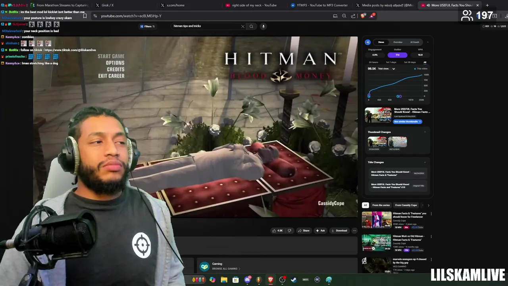The height and width of the screenshot is (286, 508).
Task: Click the VPH 10.9 value pill
Action: click(420, 55)
